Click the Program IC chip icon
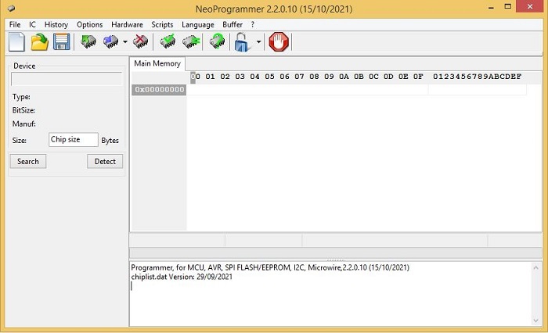This screenshot has width=548, height=333. tap(111, 42)
